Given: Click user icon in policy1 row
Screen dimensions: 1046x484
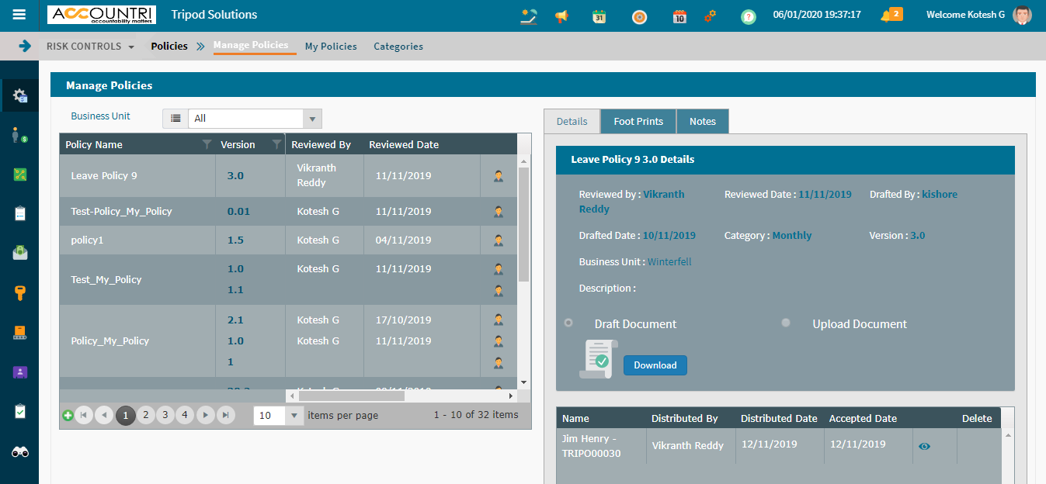Looking at the screenshot, I should tap(499, 240).
